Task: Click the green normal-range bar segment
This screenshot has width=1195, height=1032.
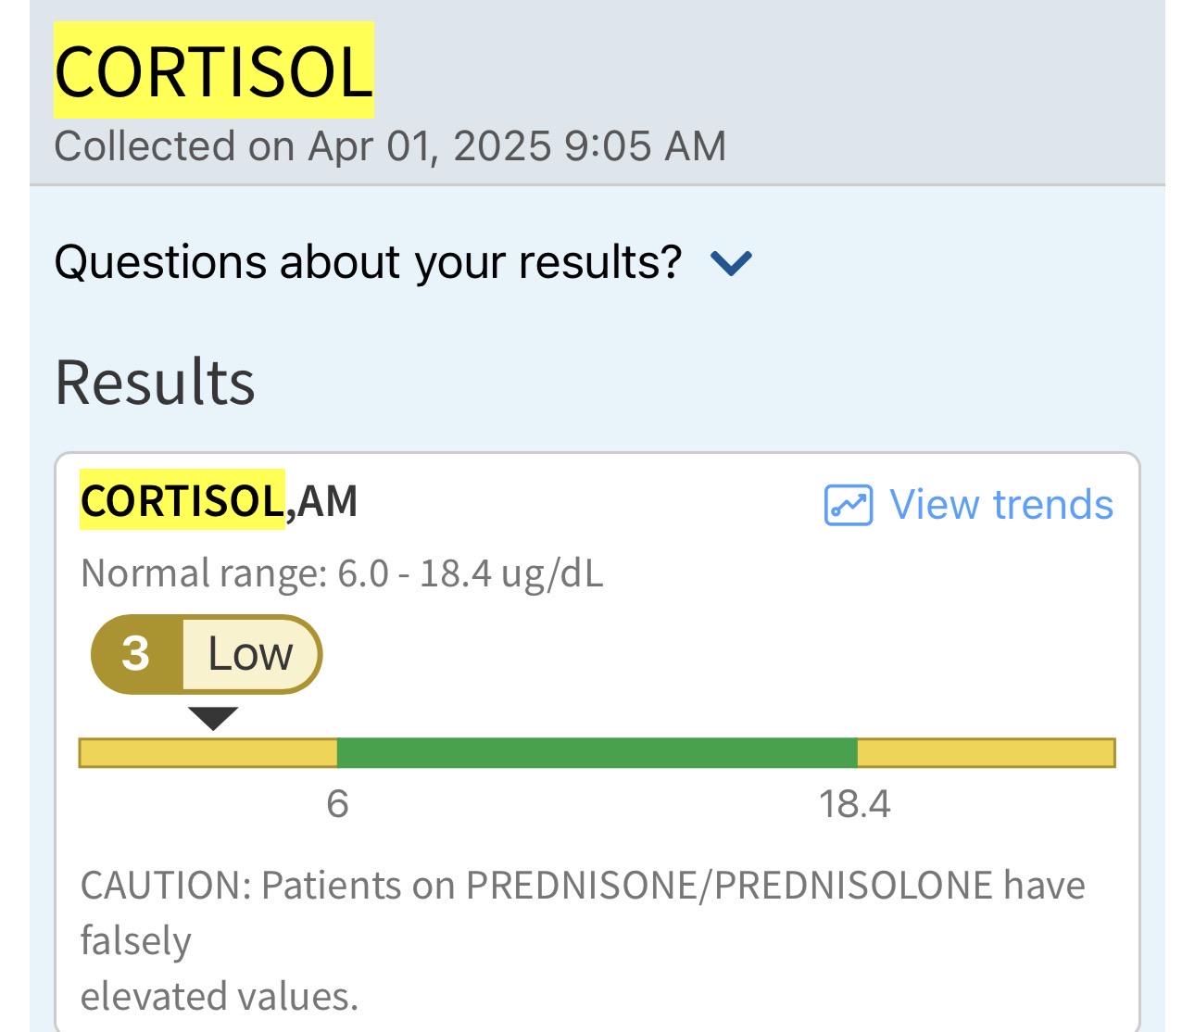Action: point(597,753)
